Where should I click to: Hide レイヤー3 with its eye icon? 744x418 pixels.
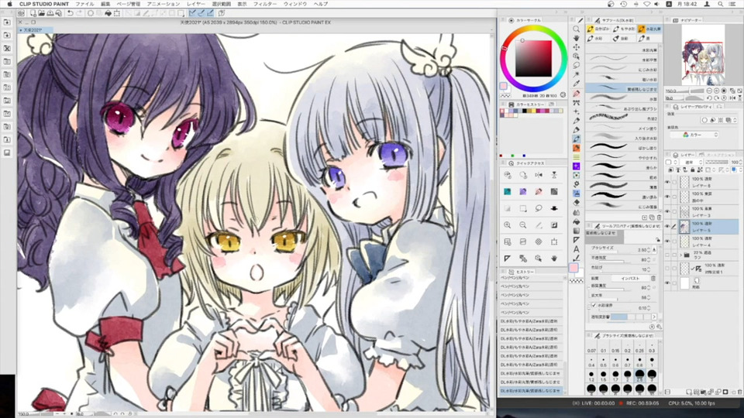(667, 211)
